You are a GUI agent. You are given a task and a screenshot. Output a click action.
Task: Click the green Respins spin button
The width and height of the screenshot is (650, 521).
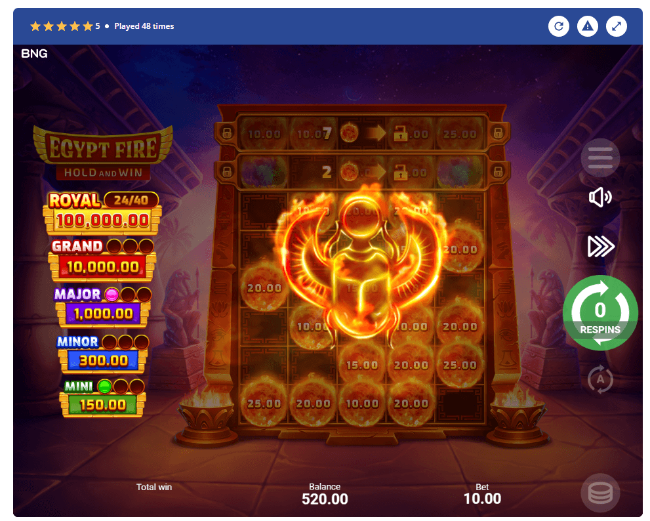point(600,313)
